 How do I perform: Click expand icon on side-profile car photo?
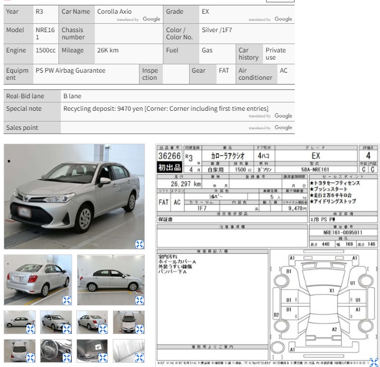pos(140,300)
